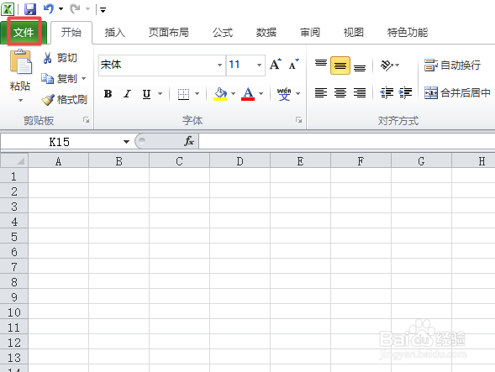
Task: Undo the last action
Action: click(x=49, y=9)
